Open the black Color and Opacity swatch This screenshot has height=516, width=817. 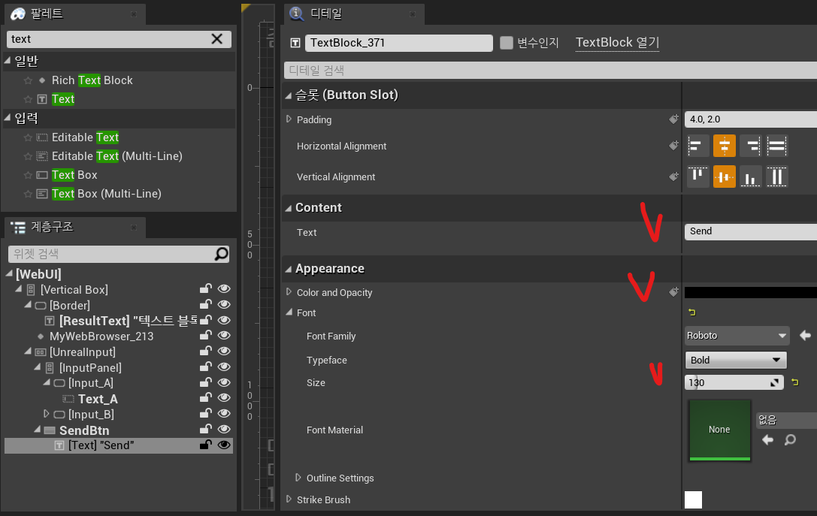click(x=750, y=293)
